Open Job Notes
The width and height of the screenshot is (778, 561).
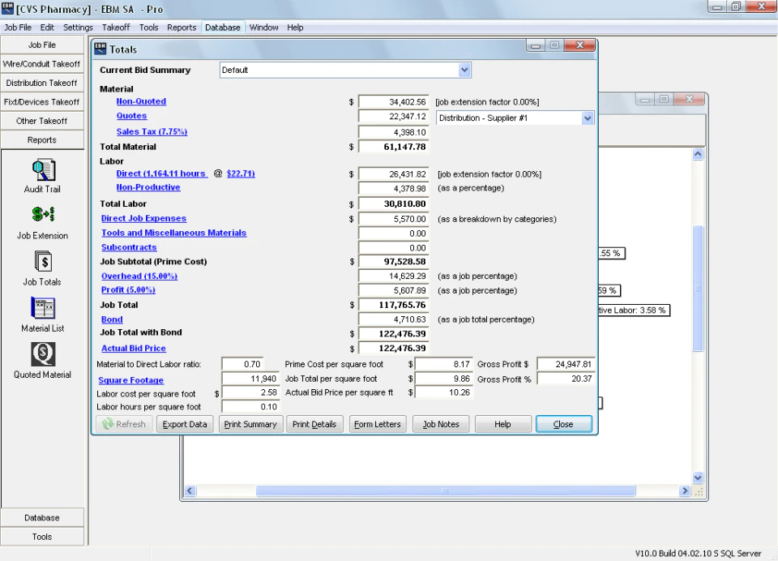pyautogui.click(x=441, y=423)
